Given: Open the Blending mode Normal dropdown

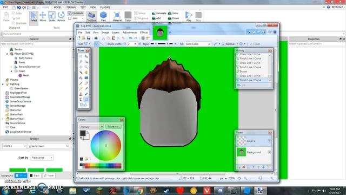Looking at the screenshot, I should [231, 44].
